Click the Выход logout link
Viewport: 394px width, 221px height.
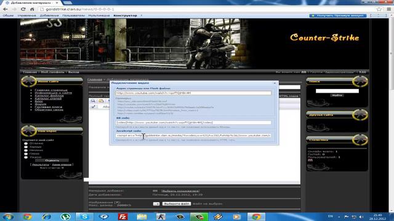(74, 72)
